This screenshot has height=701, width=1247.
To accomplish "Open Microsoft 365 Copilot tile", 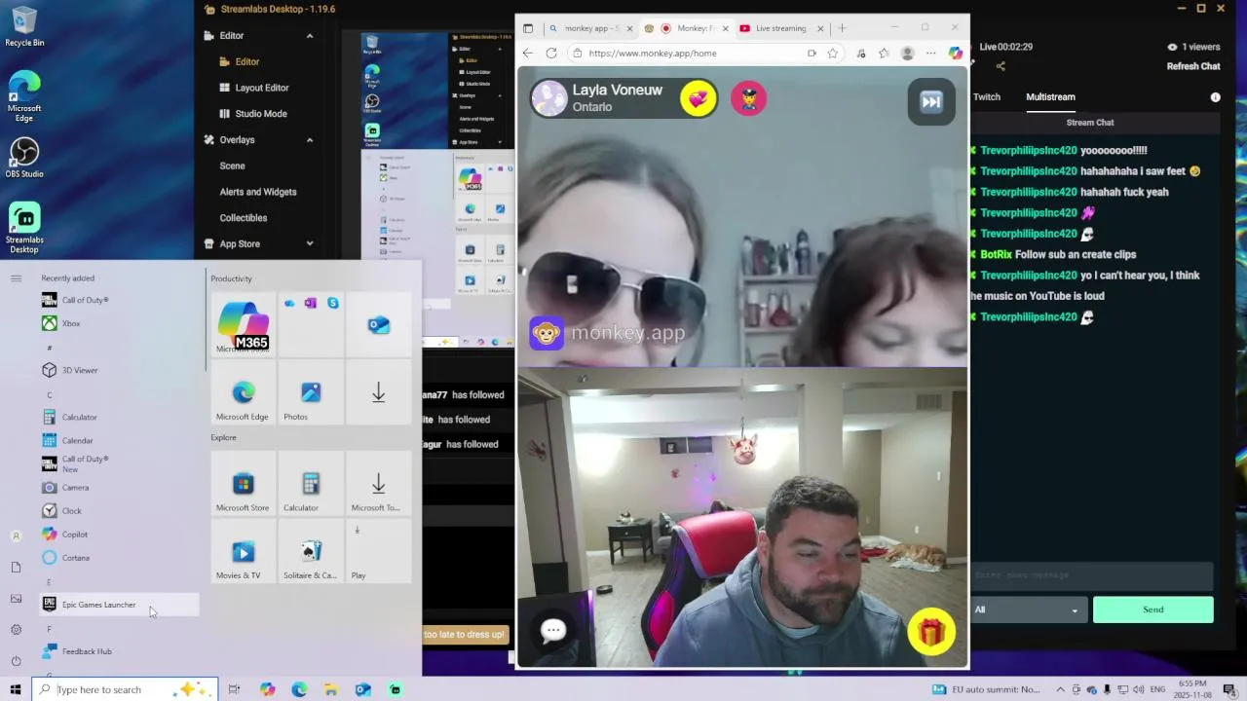I will point(243,324).
